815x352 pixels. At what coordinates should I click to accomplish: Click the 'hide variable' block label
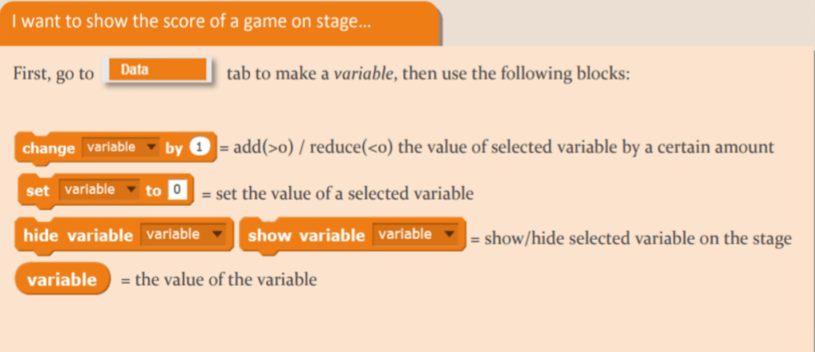tap(78, 235)
